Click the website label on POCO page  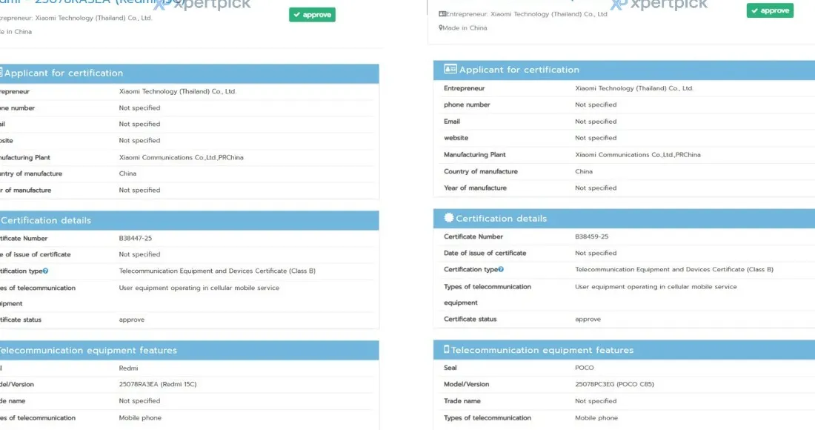click(456, 138)
